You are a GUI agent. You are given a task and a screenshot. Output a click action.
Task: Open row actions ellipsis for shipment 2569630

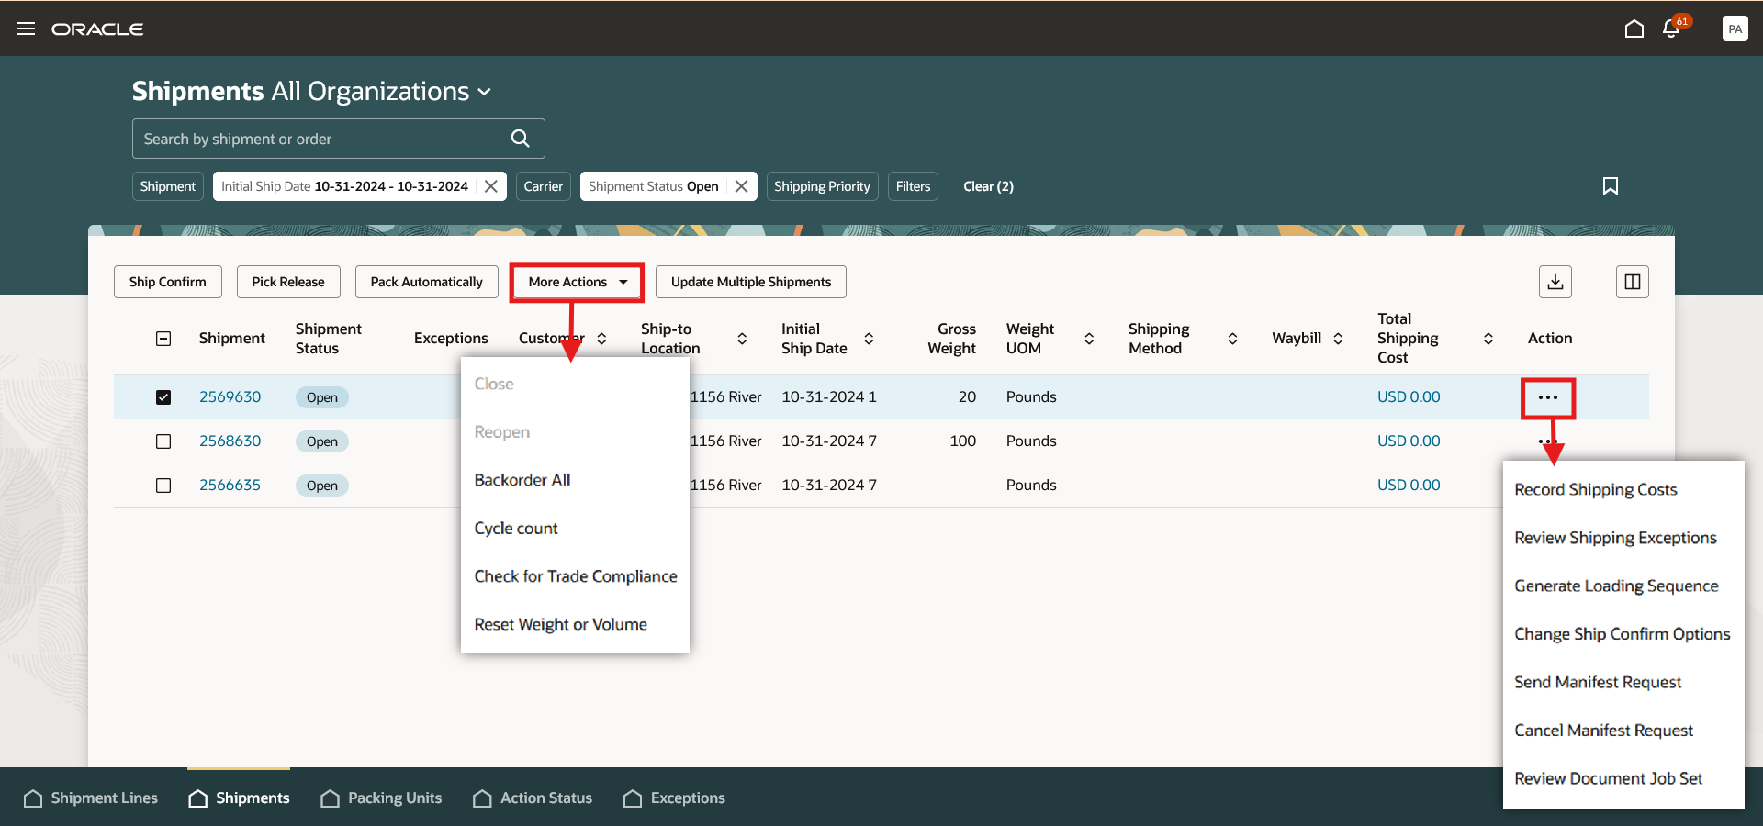[1548, 397]
